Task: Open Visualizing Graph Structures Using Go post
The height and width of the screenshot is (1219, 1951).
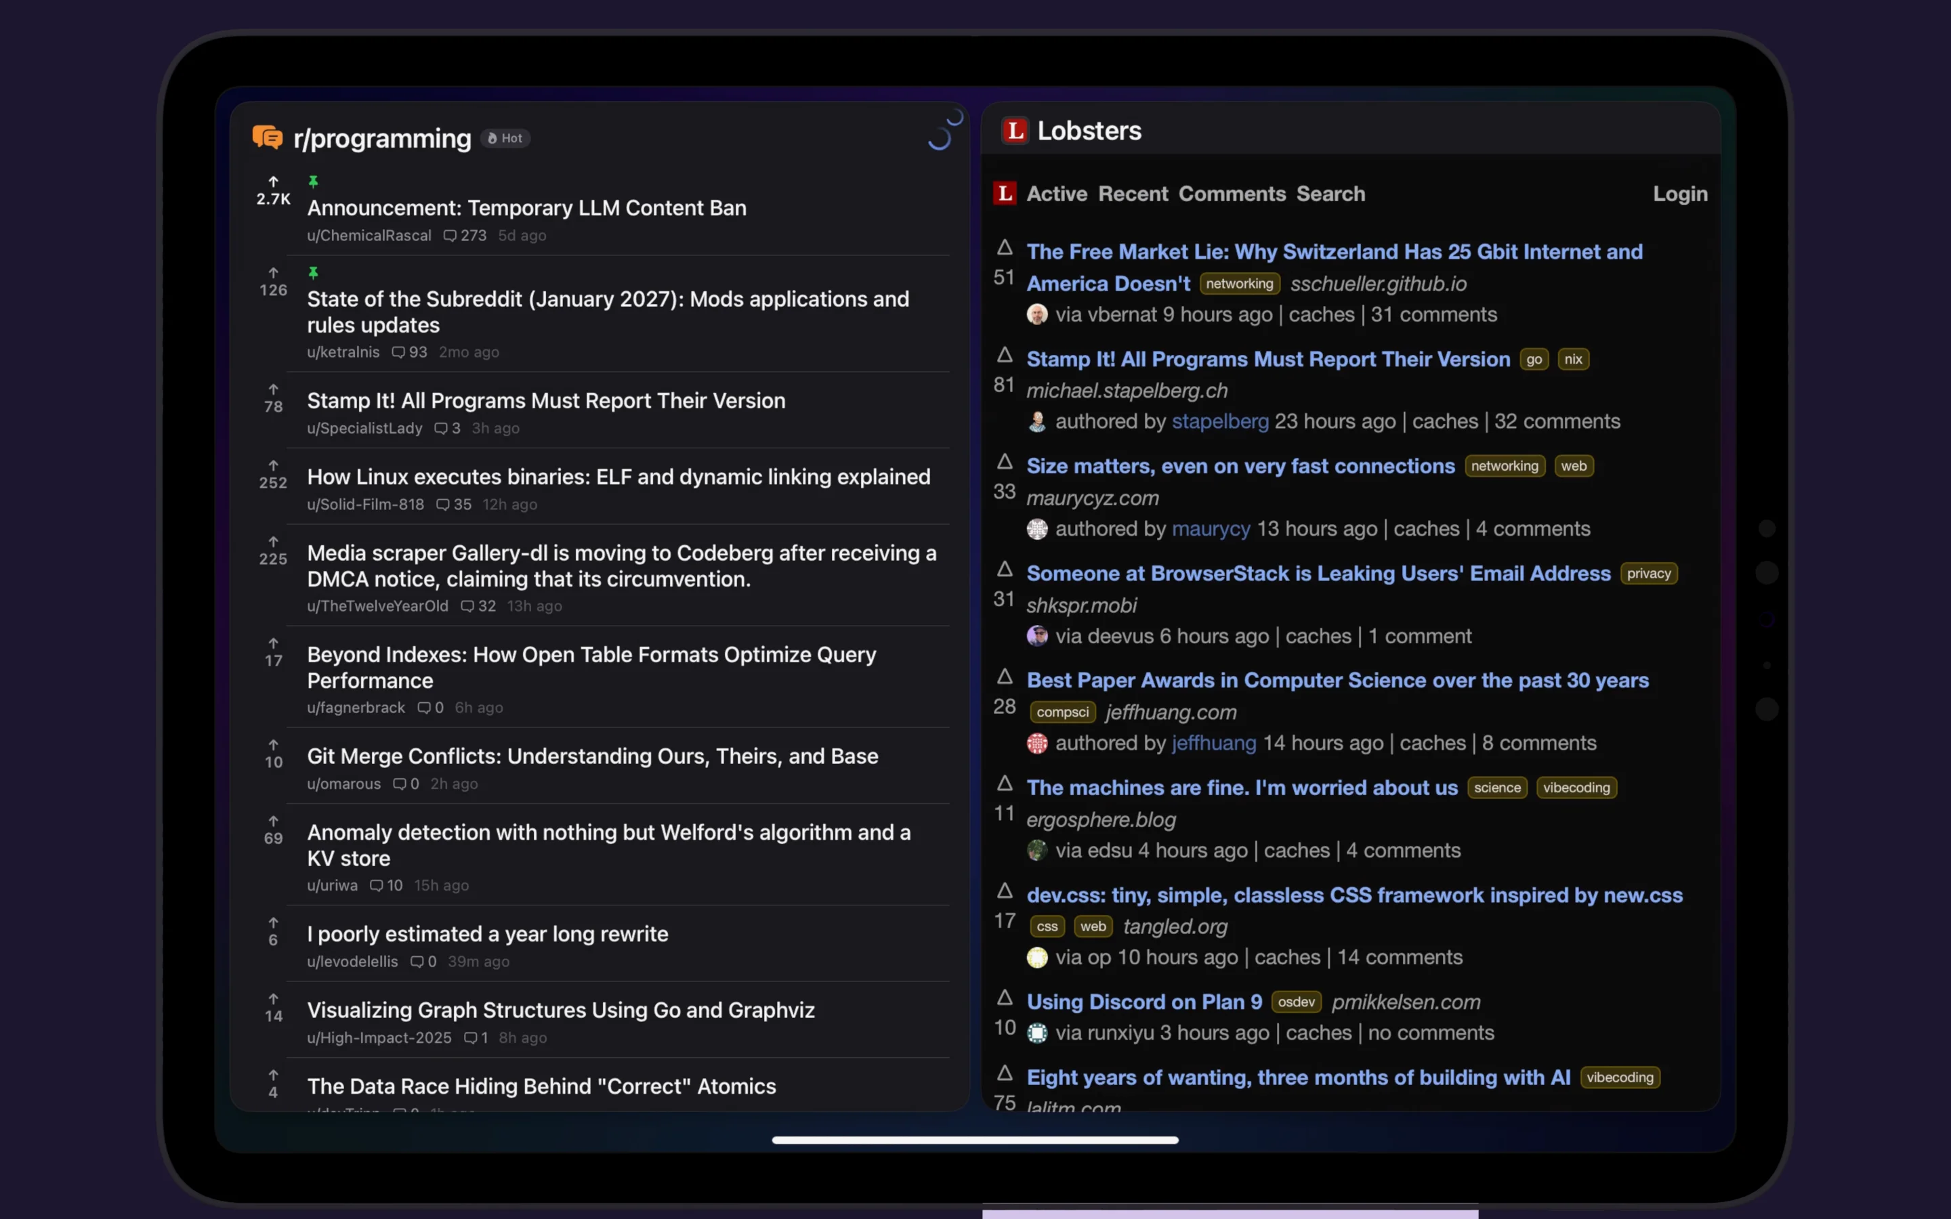Action: tap(560, 1010)
